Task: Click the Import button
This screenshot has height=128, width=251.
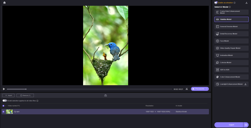Action: click(9, 96)
